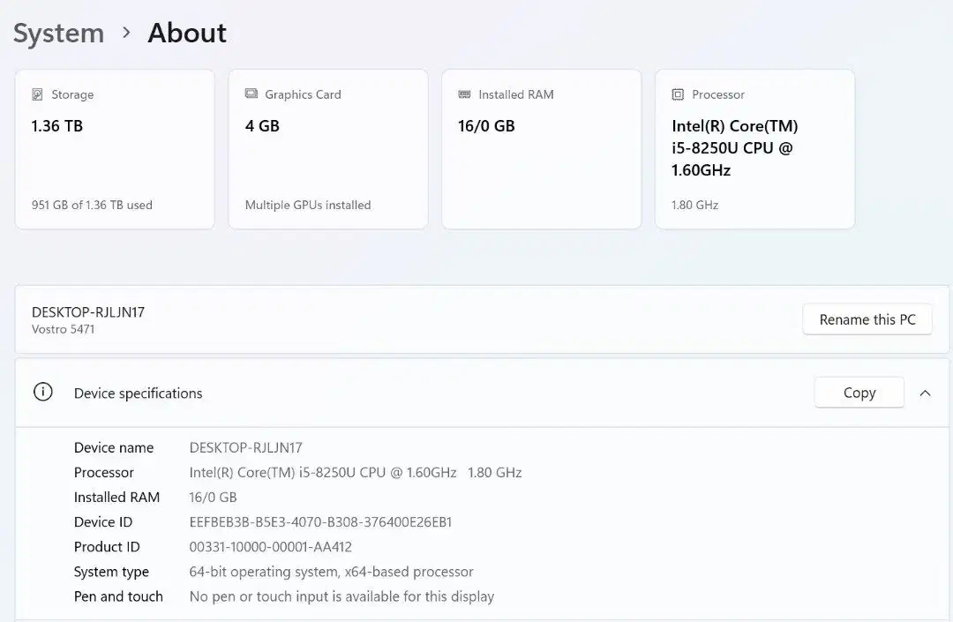Click the Storage drive icon
Viewport: 953px width, 622px height.
[x=37, y=94]
